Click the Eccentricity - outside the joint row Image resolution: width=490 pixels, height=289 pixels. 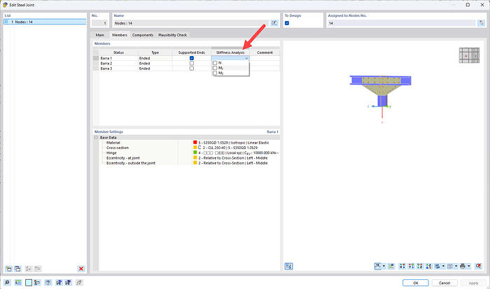(189, 163)
